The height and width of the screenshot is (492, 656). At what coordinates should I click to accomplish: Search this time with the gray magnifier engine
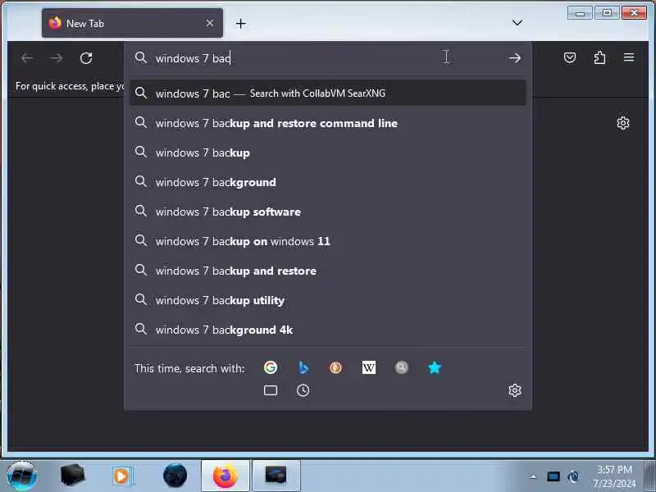401,367
